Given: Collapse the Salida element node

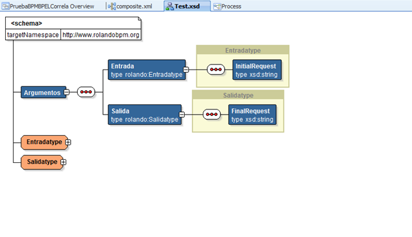Looking at the screenshot, I should 182,115.
